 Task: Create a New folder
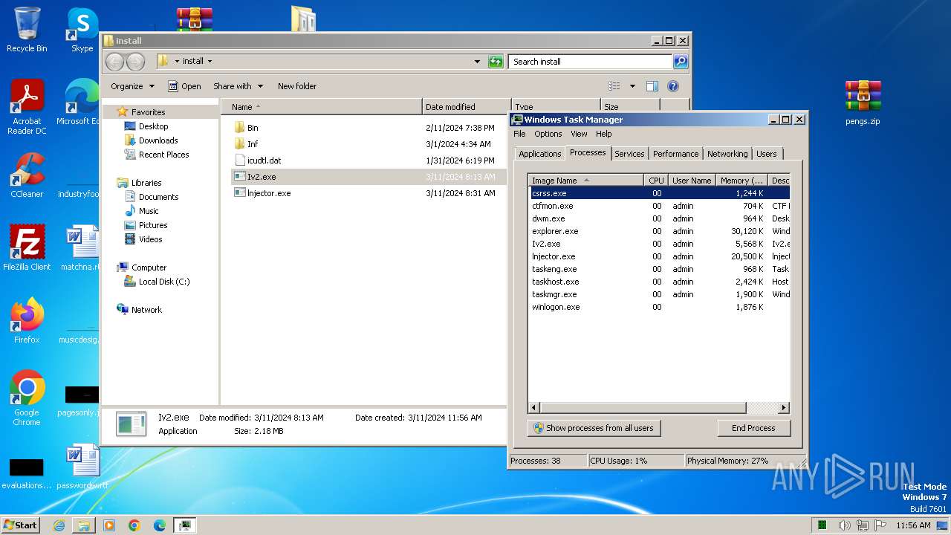click(297, 86)
